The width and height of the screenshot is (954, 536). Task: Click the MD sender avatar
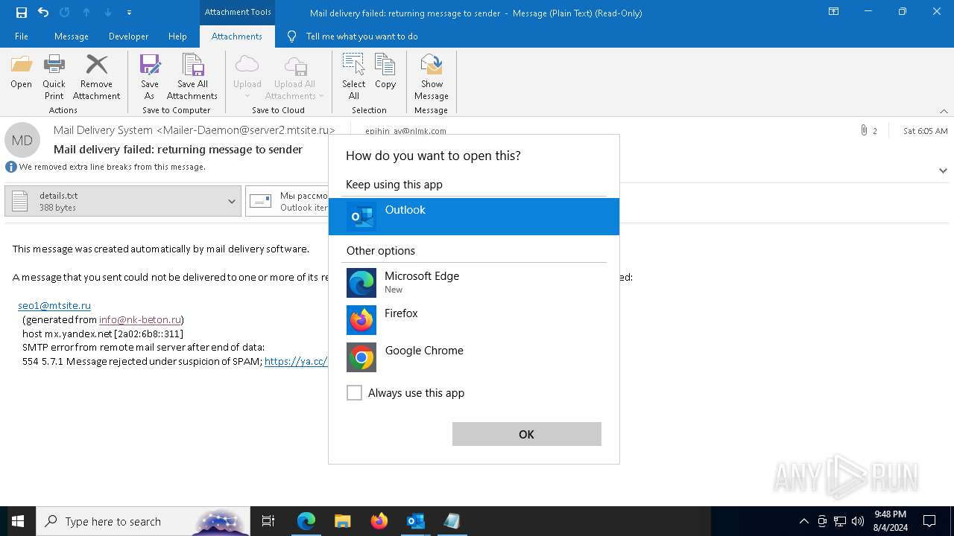[22, 140]
